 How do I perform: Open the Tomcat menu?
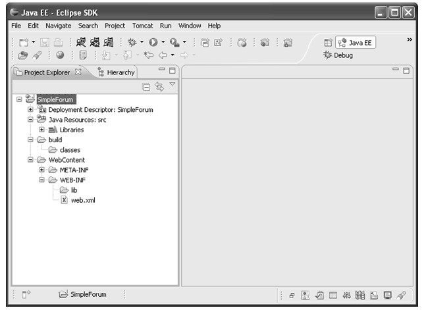[x=143, y=26]
